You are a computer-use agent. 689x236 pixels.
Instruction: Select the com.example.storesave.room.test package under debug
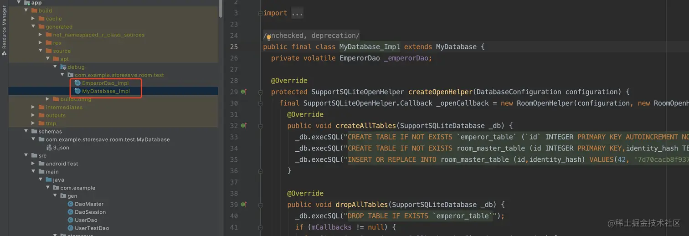[119, 75]
